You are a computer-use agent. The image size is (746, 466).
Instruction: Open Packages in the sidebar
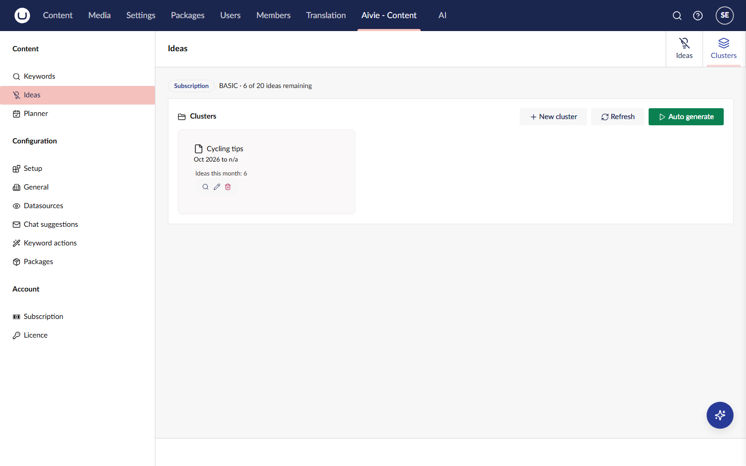point(78,261)
